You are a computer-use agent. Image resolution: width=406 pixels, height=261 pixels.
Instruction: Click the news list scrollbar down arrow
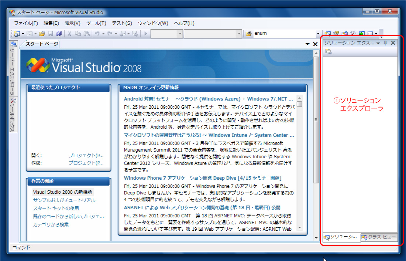tap(300, 228)
